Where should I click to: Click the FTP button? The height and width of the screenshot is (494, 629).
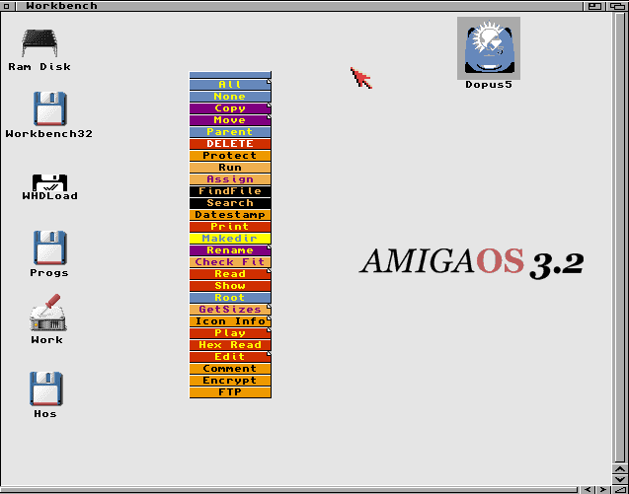[230, 391]
